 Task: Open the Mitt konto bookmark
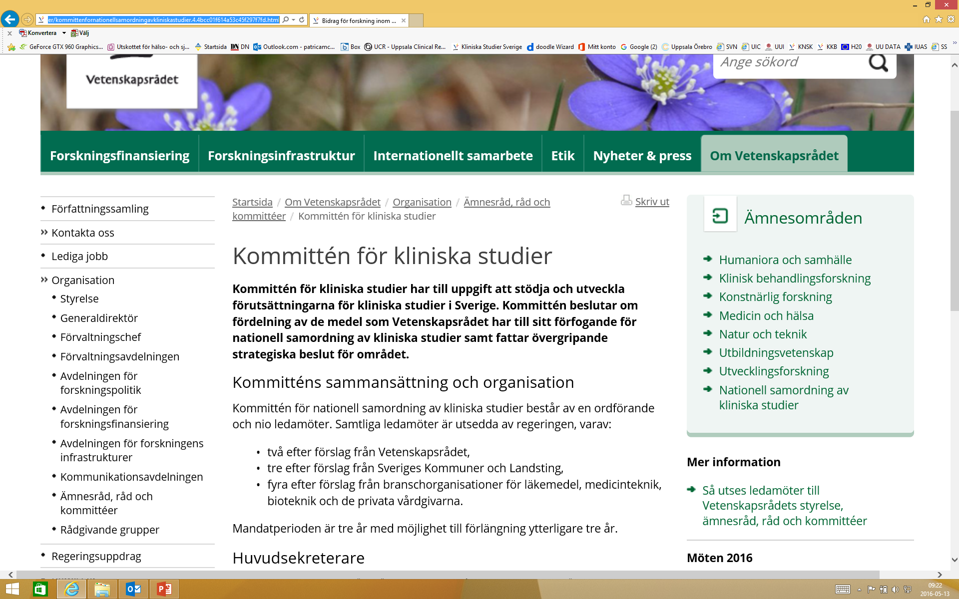click(x=597, y=47)
